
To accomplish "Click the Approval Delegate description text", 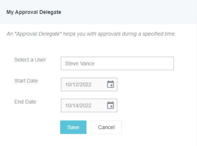I will (x=91, y=34).
